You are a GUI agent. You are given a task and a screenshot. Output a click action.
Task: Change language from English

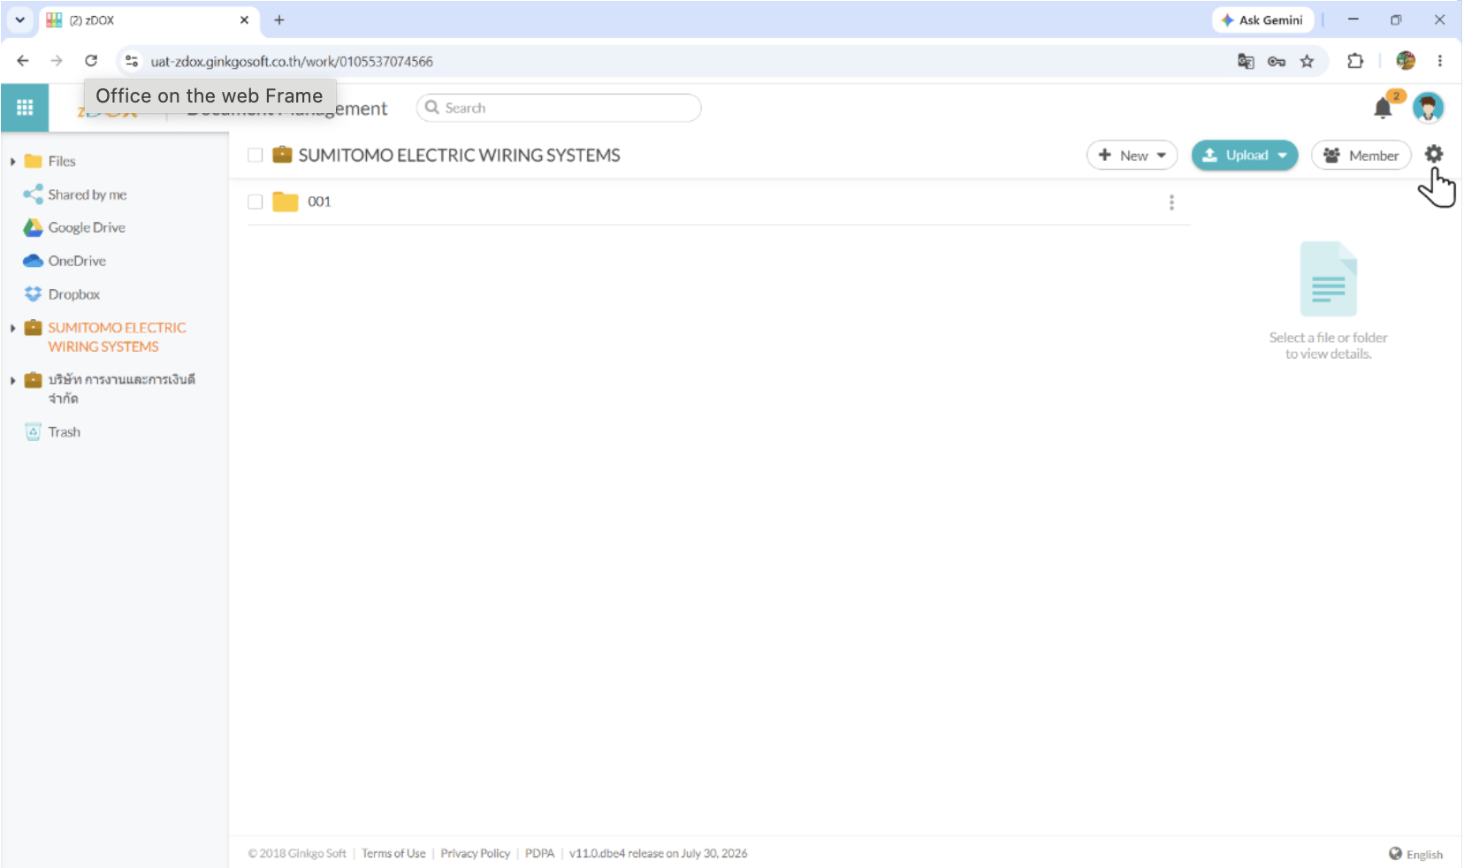point(1415,854)
